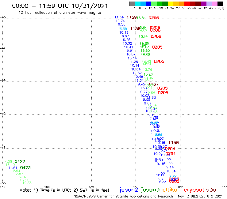Screen dimensions: 227x199
Task: Click wave height value '9.93'
Action: (x=125, y=36)
